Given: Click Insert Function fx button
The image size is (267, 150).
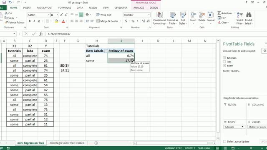Looking at the screenshot, I should click(41, 34).
